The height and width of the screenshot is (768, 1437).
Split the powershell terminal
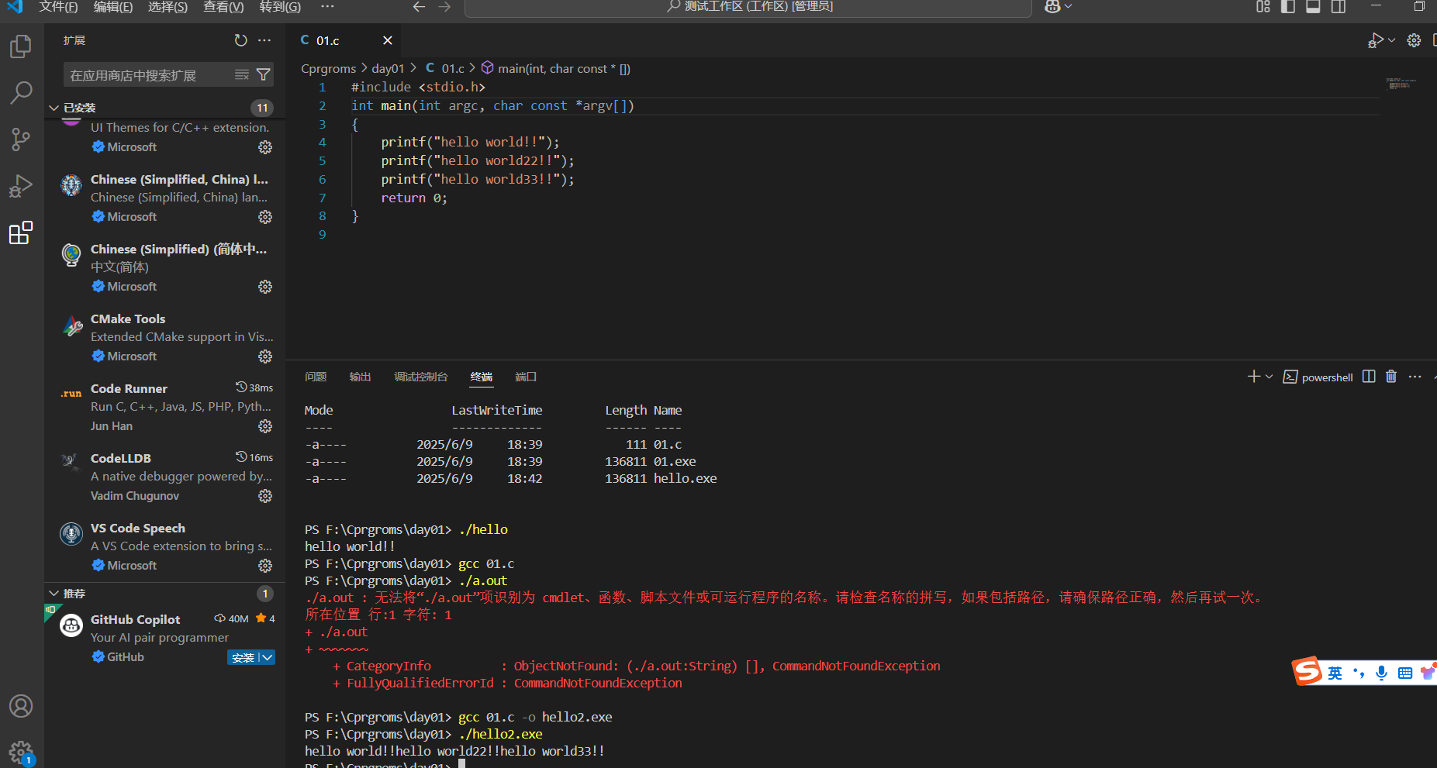coord(1368,377)
